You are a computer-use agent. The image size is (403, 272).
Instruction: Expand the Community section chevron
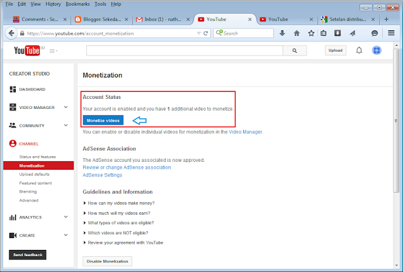pos(65,125)
